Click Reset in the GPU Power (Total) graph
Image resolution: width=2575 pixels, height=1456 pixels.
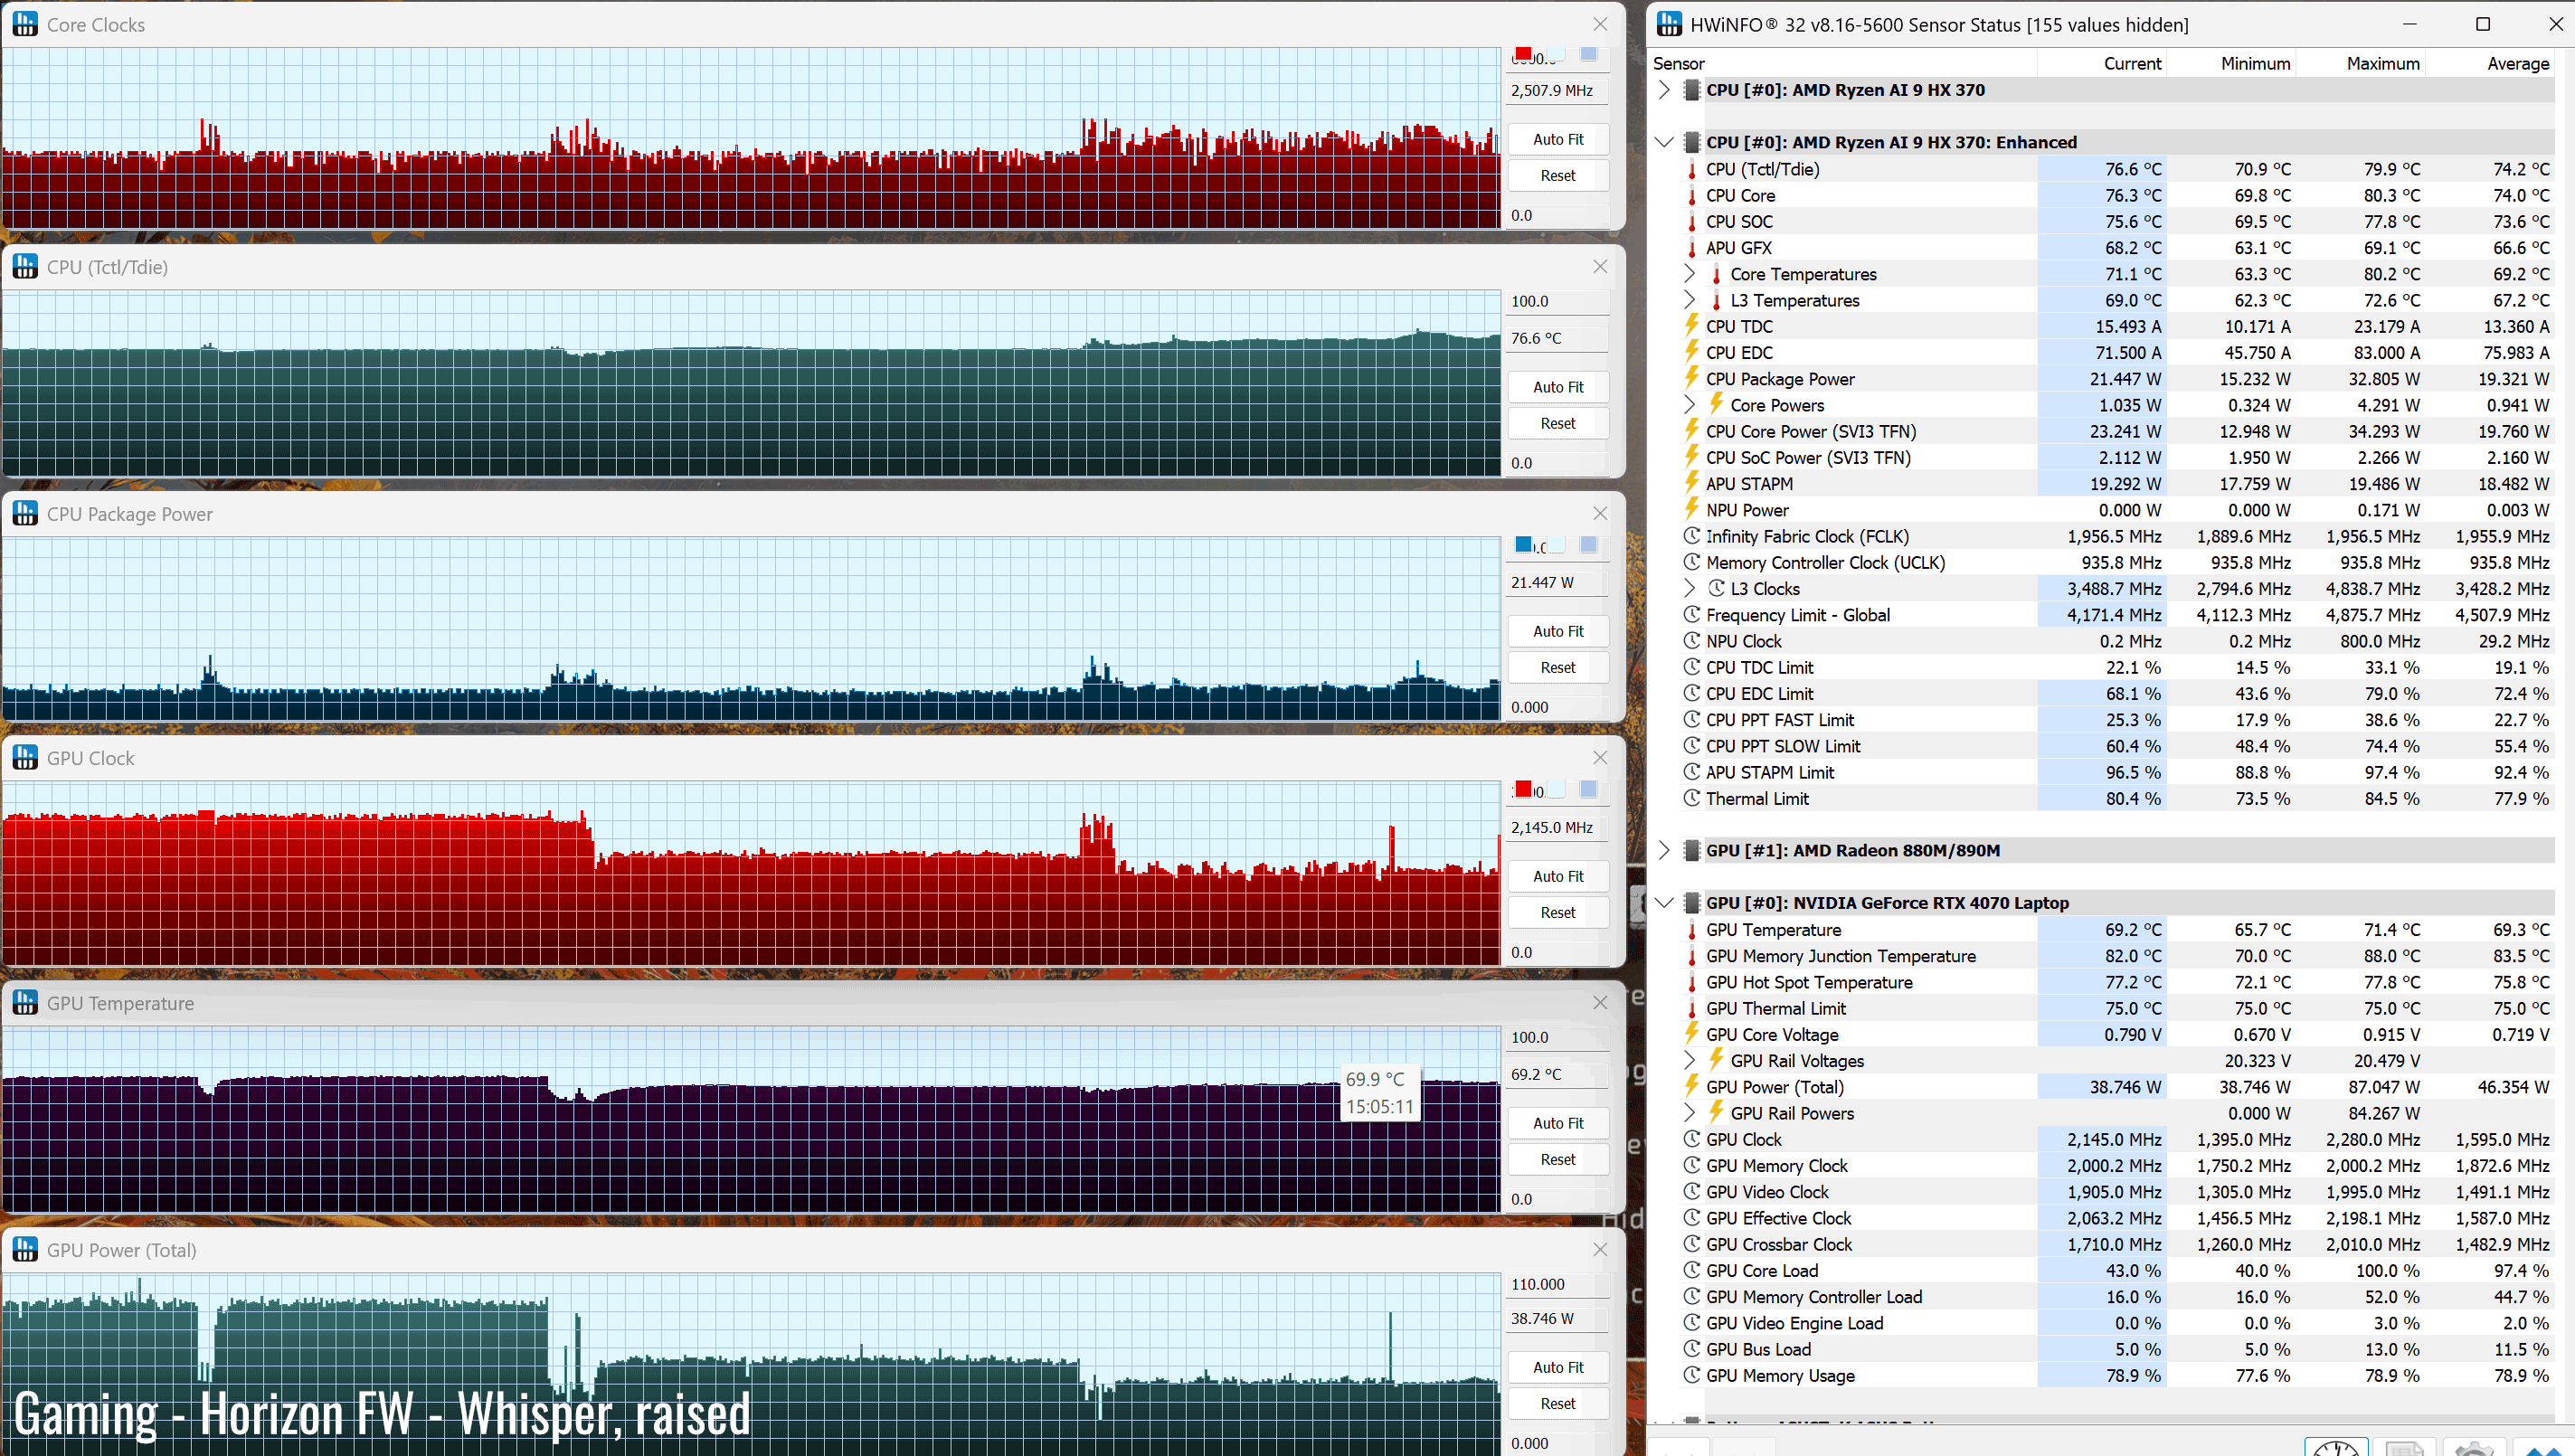click(x=1558, y=1403)
